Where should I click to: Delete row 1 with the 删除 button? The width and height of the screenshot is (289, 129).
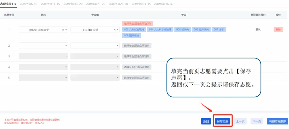click(x=278, y=30)
